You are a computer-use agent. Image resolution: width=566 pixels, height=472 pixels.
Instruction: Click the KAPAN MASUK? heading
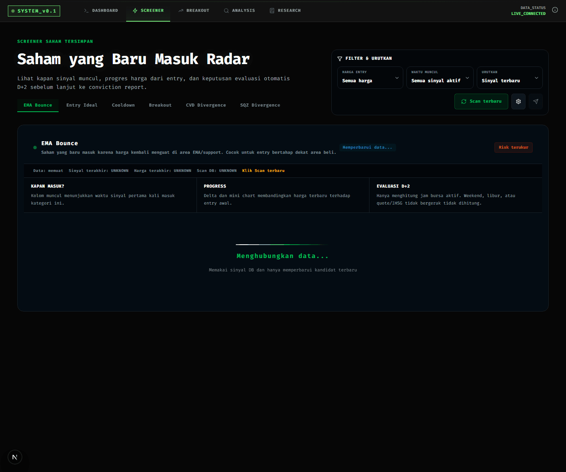tap(48, 186)
